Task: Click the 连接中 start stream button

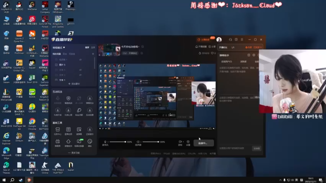Action: 203,143
